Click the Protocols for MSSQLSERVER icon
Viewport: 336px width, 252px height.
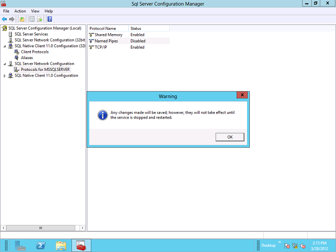tap(17, 70)
